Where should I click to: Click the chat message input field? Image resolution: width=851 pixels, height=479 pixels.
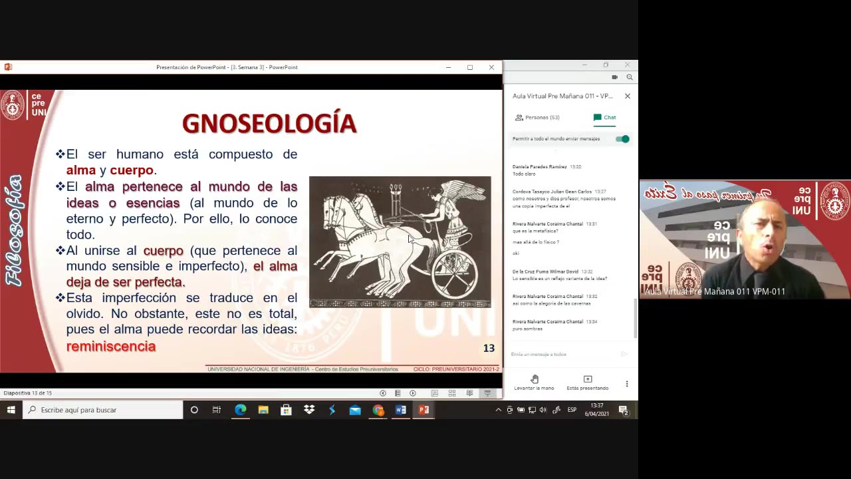(x=563, y=355)
